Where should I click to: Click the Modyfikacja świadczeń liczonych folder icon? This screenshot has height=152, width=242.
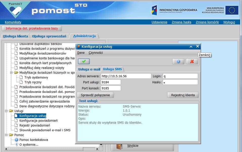tap(16, 72)
